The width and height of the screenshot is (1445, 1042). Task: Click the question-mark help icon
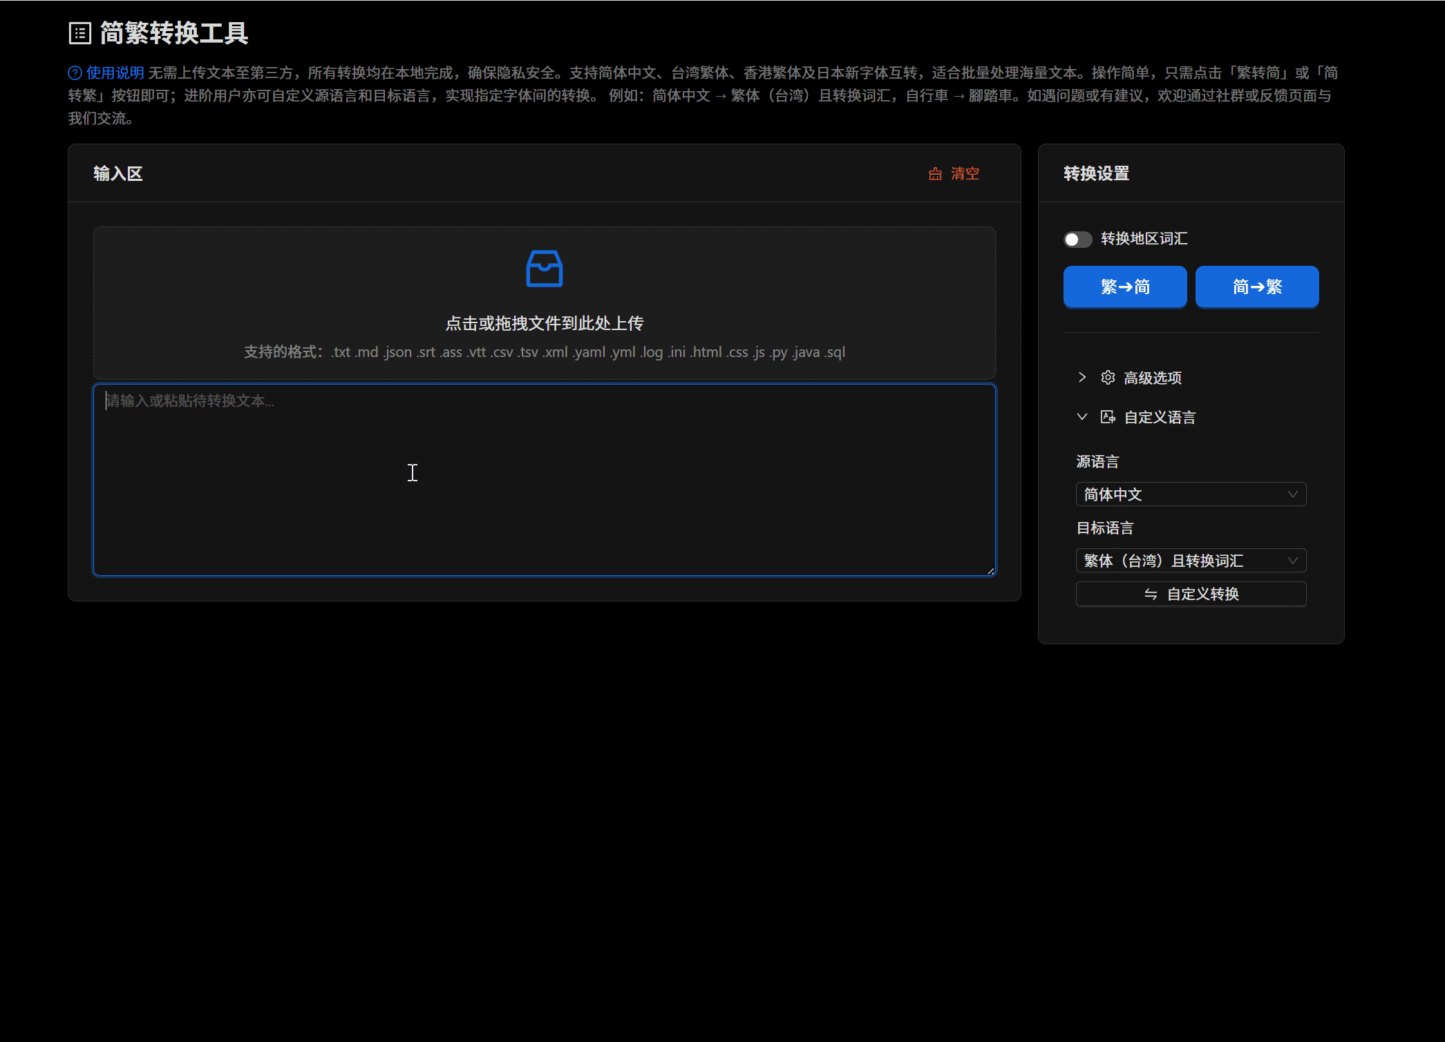point(75,73)
